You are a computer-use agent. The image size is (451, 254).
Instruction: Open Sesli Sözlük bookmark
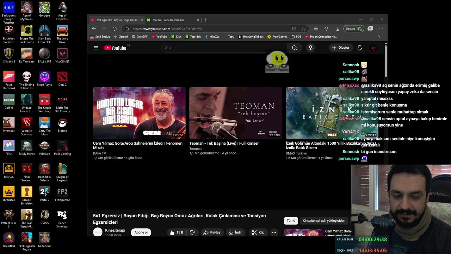(100, 37)
